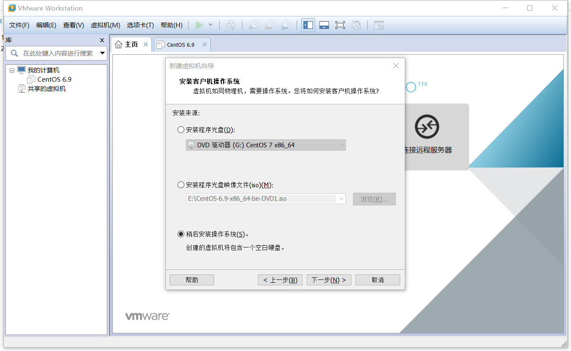This screenshot has height=351, width=571.
Task: Click the full screen mode icon
Action: (340, 25)
